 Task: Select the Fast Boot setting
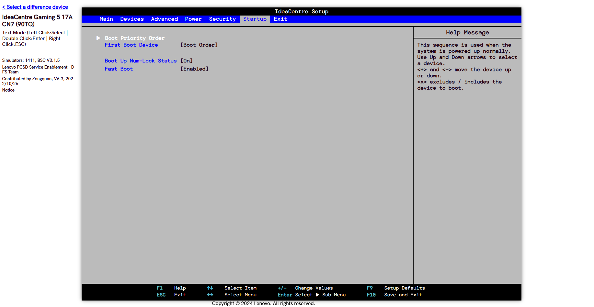point(119,69)
